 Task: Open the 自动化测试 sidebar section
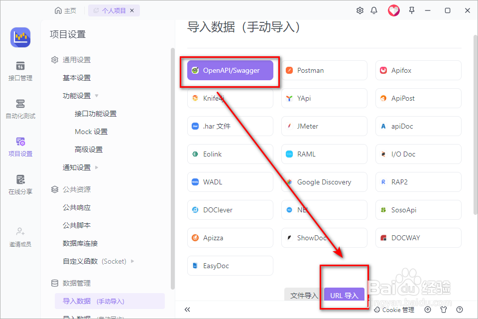pyautogui.click(x=20, y=109)
